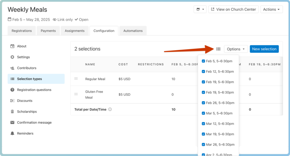This screenshot has height=156, width=290.
Task: Uncheck Mar 19, 5–6:30pm column checkbox
Action: (203, 134)
